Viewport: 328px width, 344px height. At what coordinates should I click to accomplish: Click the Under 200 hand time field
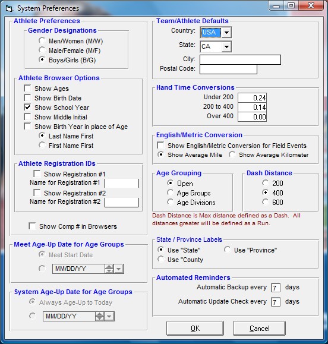click(x=253, y=97)
